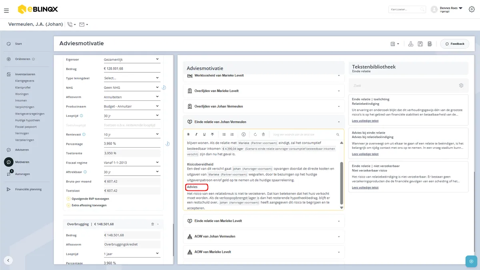Click Opvolgende RVP toevoegen

[87, 198]
